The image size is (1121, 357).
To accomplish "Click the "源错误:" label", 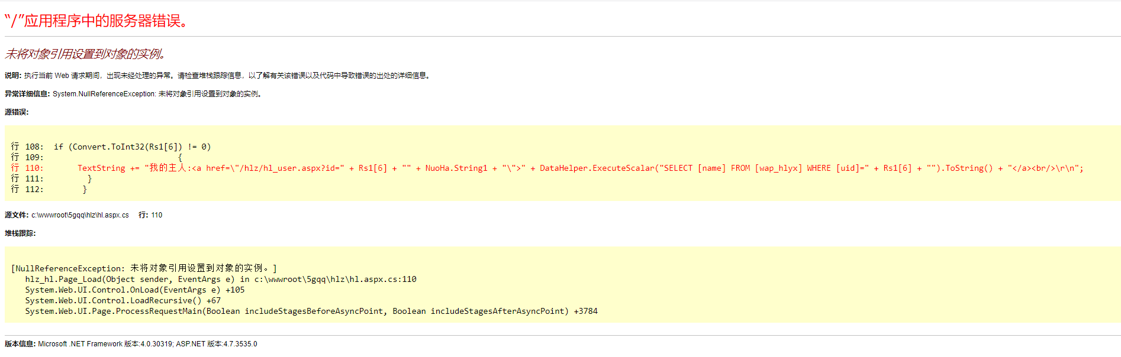I will (17, 112).
